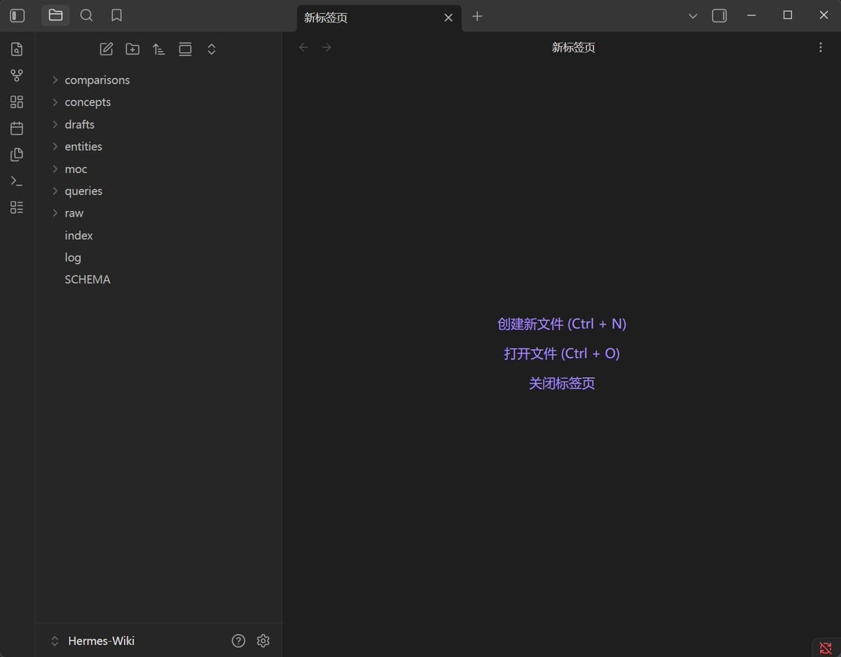Open today's daily note calendar icon
The image size is (841, 657).
click(17, 128)
